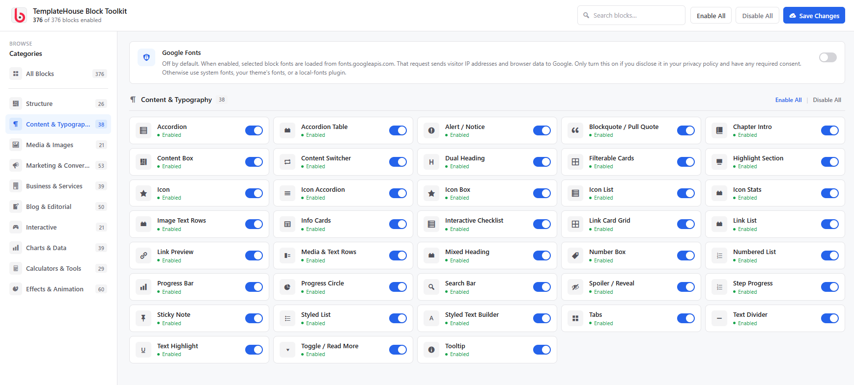This screenshot has width=854, height=385.
Task: Click the Icon Accordion lines icon
Action: coord(287,193)
